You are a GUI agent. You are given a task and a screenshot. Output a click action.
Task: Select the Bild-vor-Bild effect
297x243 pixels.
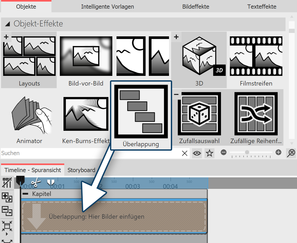[x=86, y=56]
